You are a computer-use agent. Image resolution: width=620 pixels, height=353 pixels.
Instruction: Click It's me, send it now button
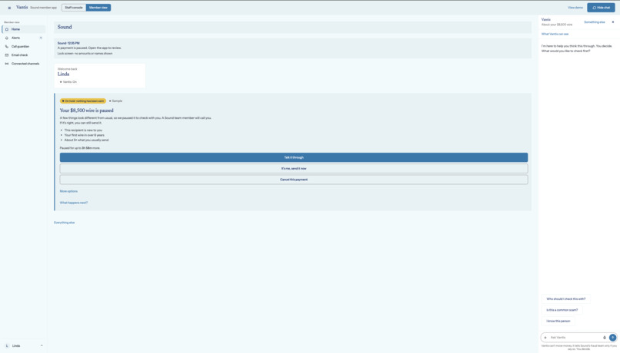click(x=294, y=168)
